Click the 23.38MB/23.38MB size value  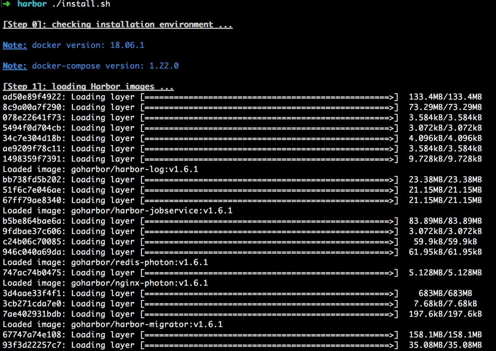point(445,180)
